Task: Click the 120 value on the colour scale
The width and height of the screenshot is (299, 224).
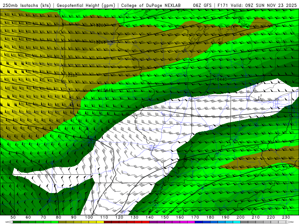Action: click(119, 217)
